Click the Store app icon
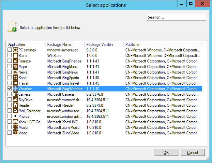The image size is (212, 163). point(15,56)
